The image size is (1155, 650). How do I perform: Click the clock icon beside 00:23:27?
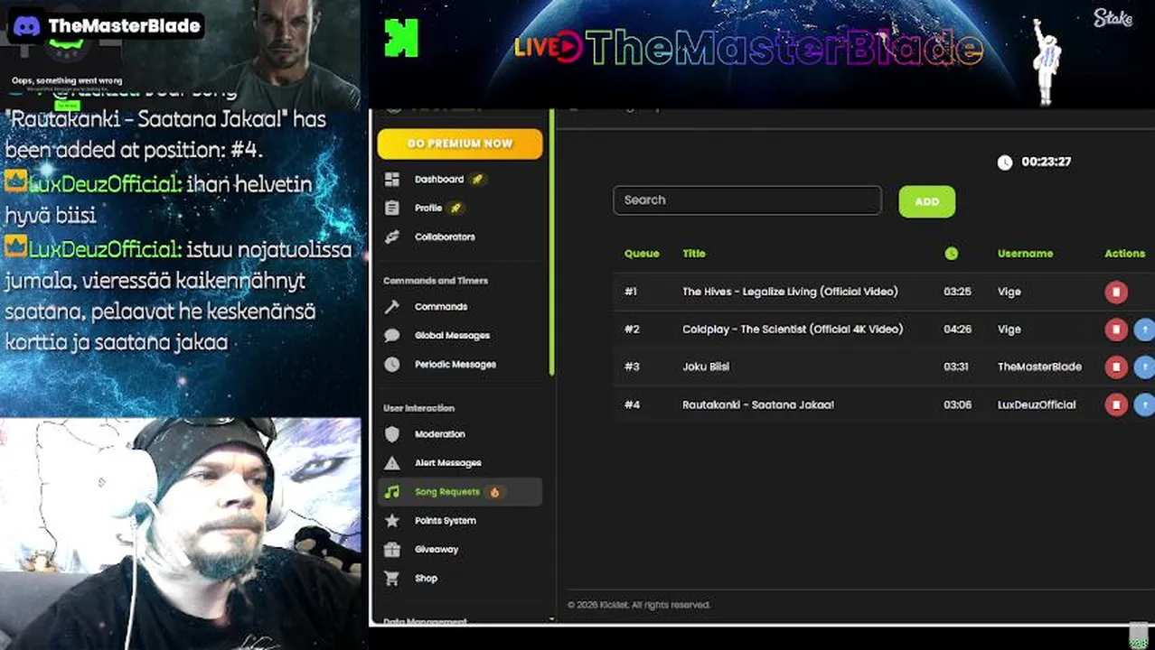(x=1005, y=162)
